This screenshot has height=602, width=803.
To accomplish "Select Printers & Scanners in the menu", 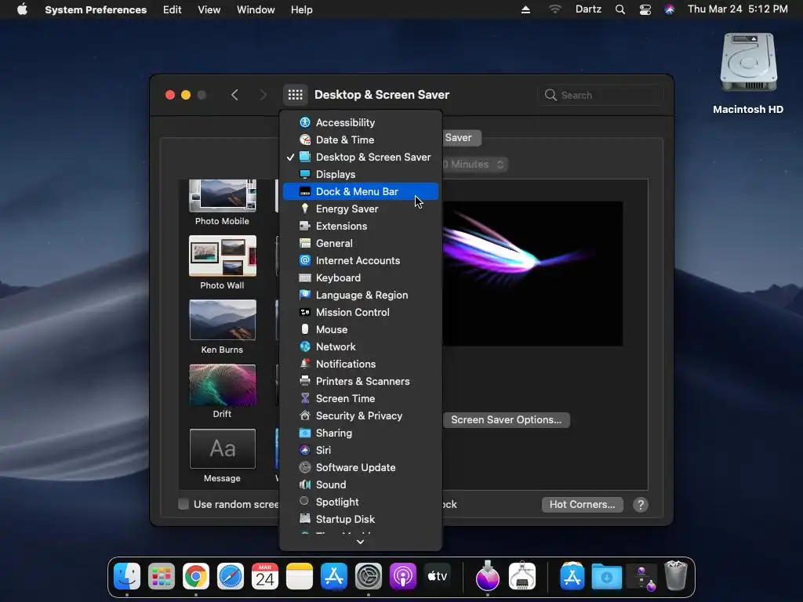I will [x=361, y=381].
